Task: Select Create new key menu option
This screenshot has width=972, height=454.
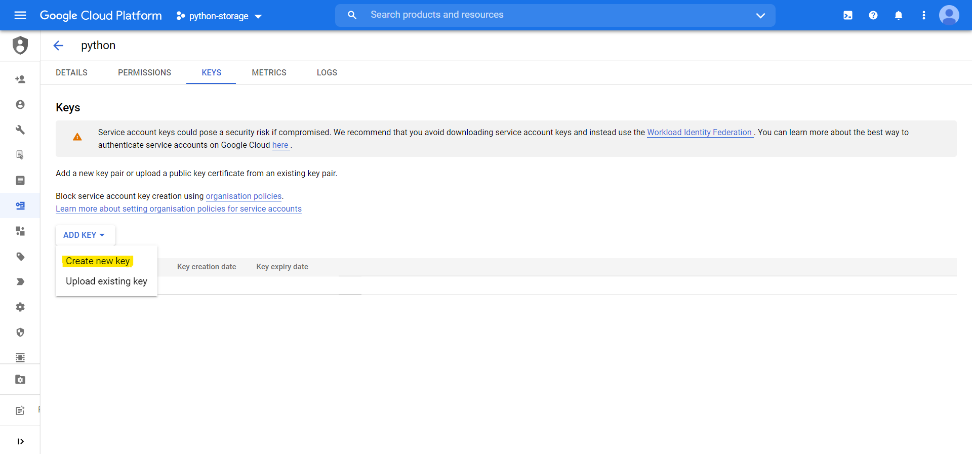Action: click(x=98, y=261)
